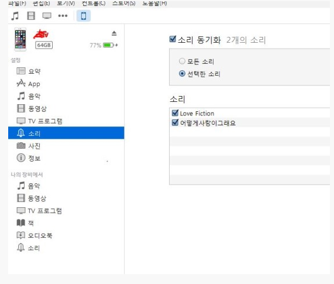The image size is (334, 284).
Task: Open 정보 info in sidebar
Action: (66, 158)
